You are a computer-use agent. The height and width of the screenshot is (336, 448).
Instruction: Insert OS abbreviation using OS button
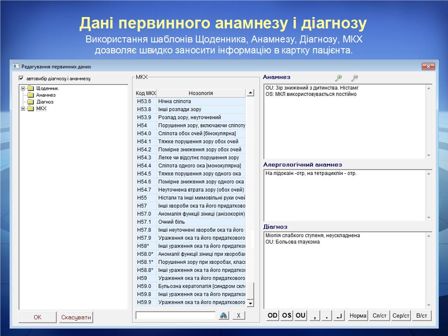point(287,315)
